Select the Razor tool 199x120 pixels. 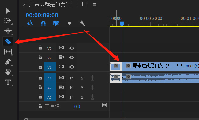[8, 41]
